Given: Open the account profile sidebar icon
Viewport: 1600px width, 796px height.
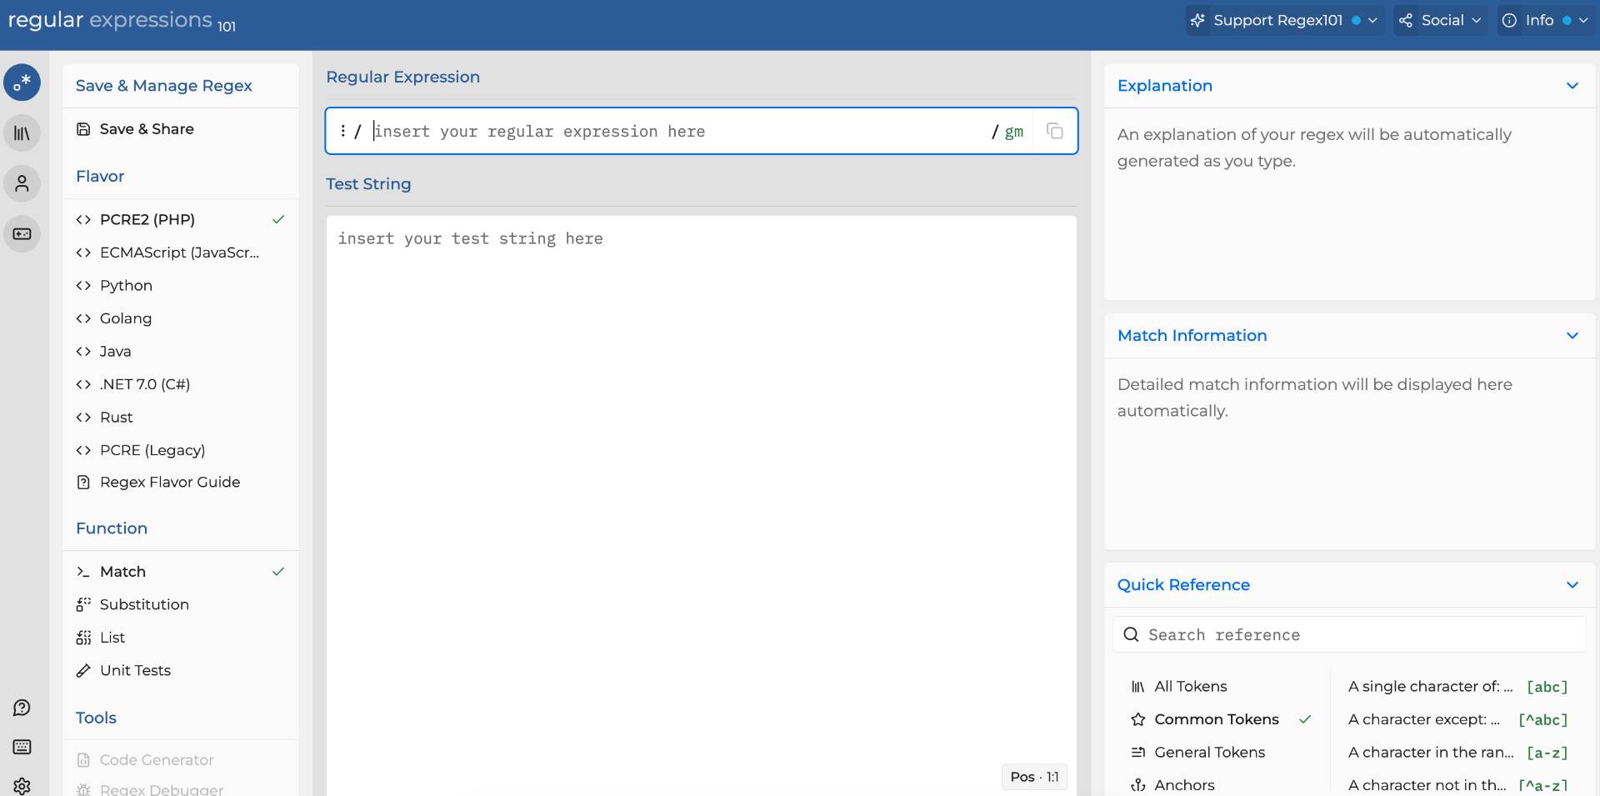Looking at the screenshot, I should coord(22,183).
